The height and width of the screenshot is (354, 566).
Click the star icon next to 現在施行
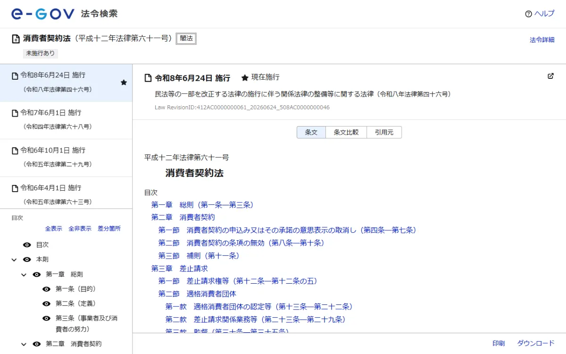(245, 77)
